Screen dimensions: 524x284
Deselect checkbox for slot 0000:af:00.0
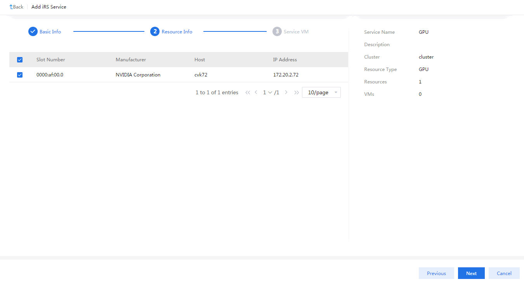[19, 74]
